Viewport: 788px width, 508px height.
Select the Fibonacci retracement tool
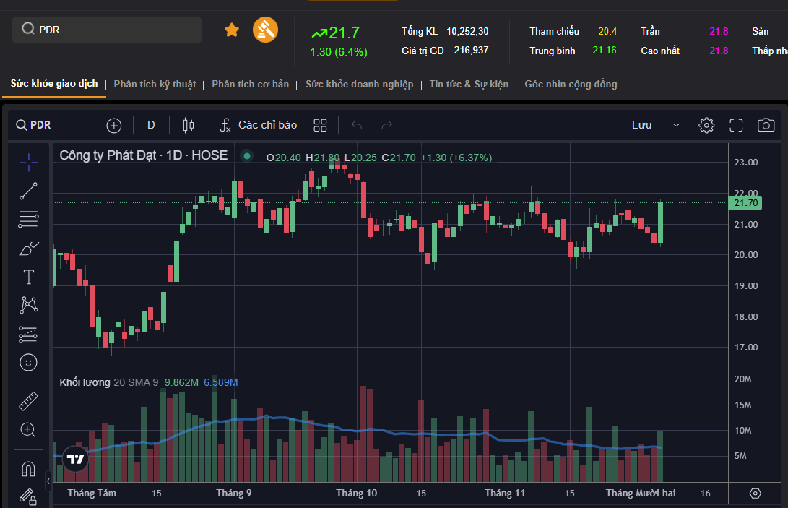click(x=28, y=219)
